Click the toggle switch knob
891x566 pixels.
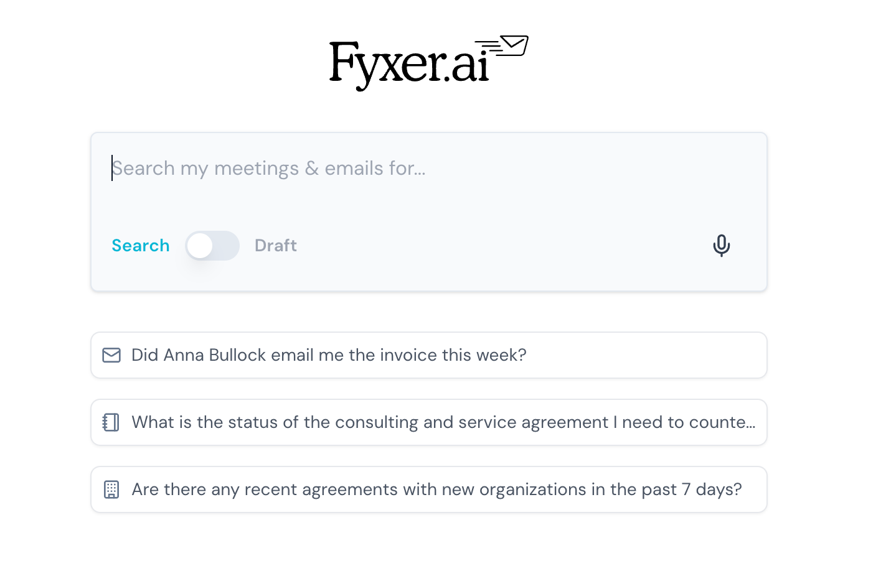pos(200,246)
